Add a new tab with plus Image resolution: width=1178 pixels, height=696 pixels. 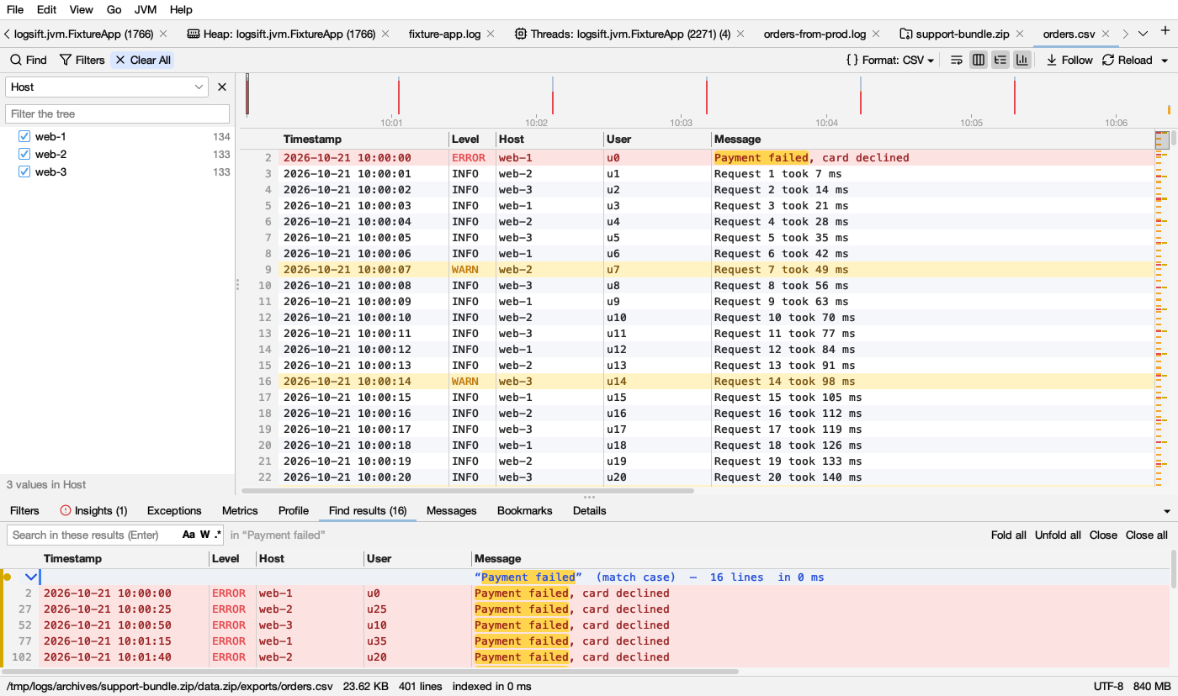click(x=1165, y=32)
